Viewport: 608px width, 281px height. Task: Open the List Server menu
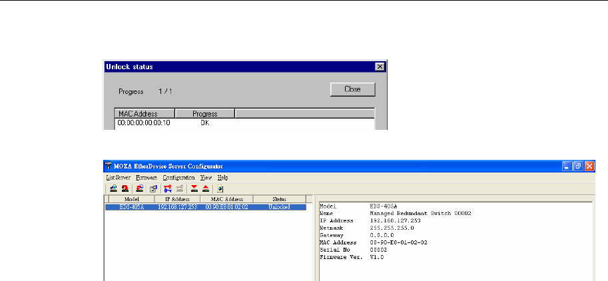click(119, 178)
